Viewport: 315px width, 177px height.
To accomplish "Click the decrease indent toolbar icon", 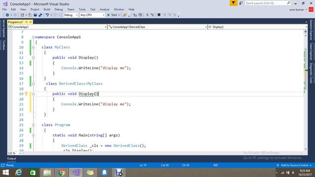I will pos(147,15).
